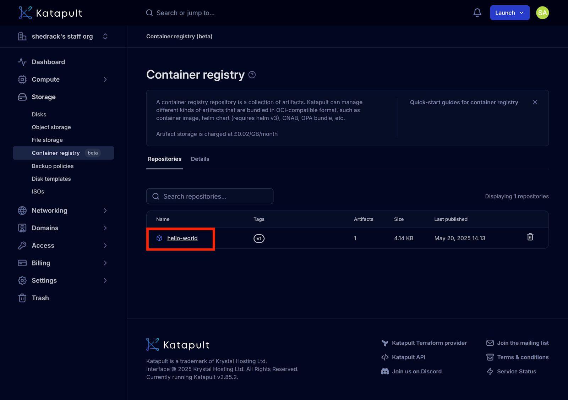Click the mailing list envelope icon
Screen dimensions: 568x400
click(490, 343)
